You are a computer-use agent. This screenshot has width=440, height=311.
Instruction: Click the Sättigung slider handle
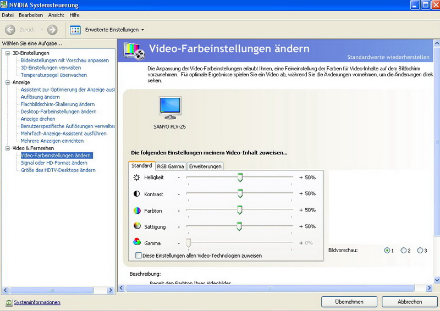point(239,226)
